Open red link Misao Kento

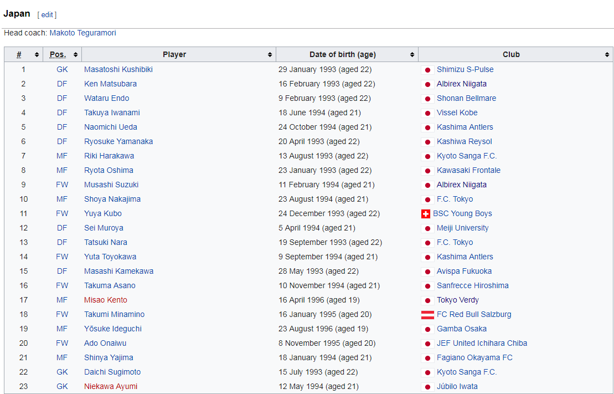(x=106, y=300)
